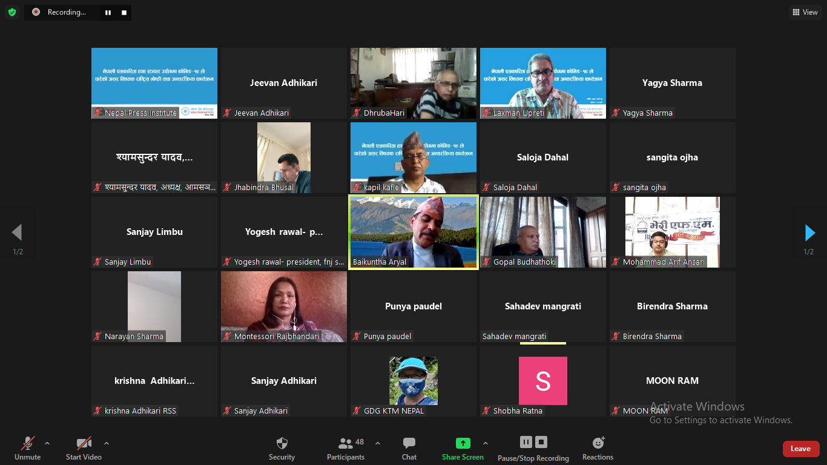
Task: Open the Participants panel icon
Action: coord(346,443)
